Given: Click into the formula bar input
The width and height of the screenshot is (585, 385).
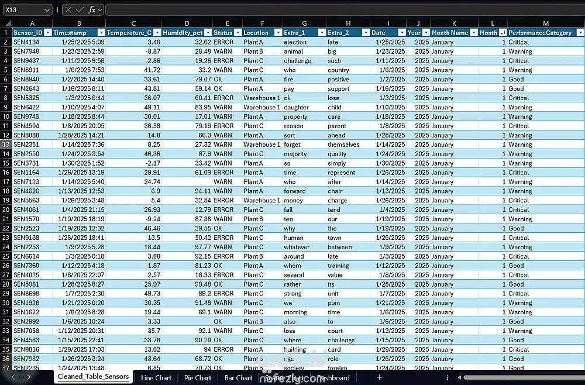Looking at the screenshot, I should (345, 10).
